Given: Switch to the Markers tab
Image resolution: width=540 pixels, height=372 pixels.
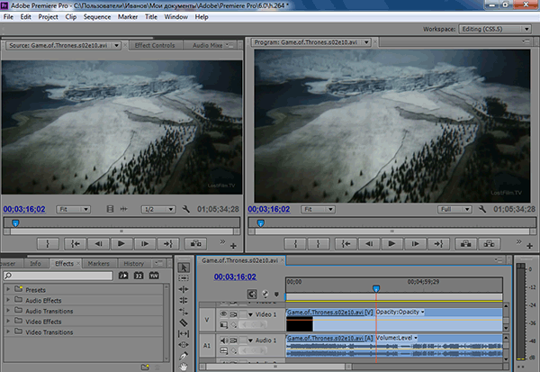Looking at the screenshot, I should 98,263.
